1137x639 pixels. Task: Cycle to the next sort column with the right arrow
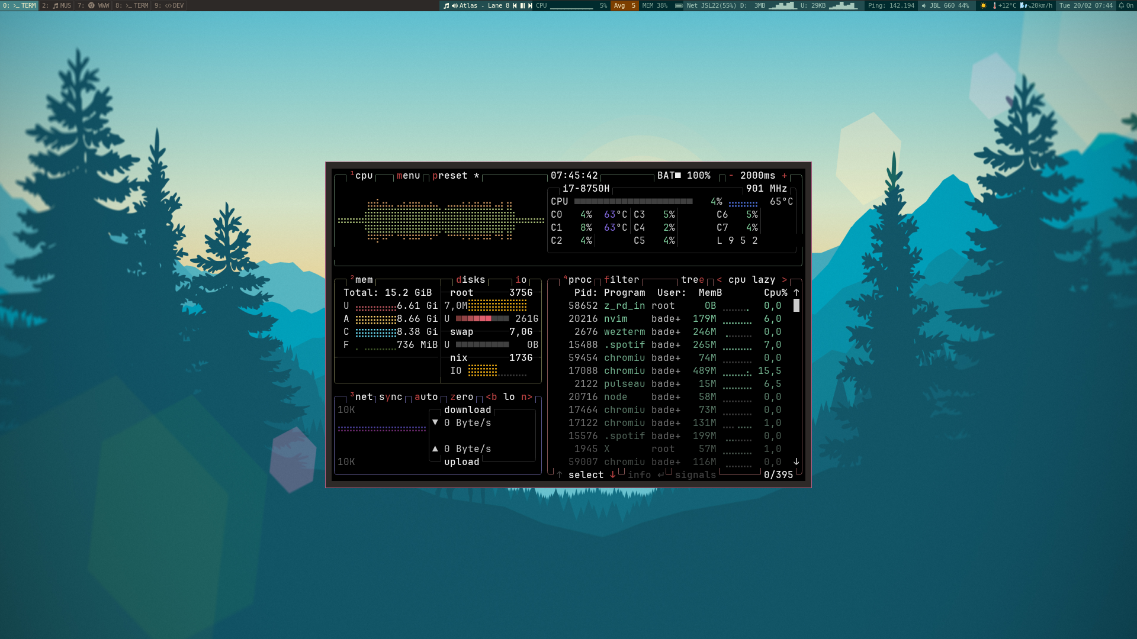(x=785, y=280)
